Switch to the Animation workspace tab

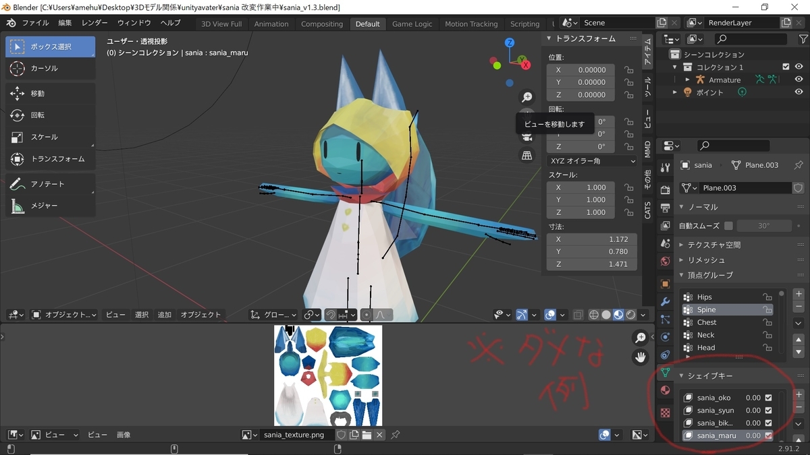click(271, 24)
